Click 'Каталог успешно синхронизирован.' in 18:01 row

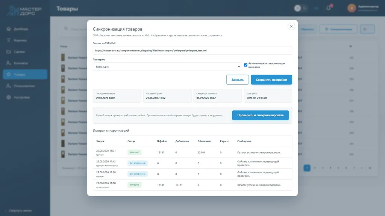pyautogui.click(x=259, y=153)
